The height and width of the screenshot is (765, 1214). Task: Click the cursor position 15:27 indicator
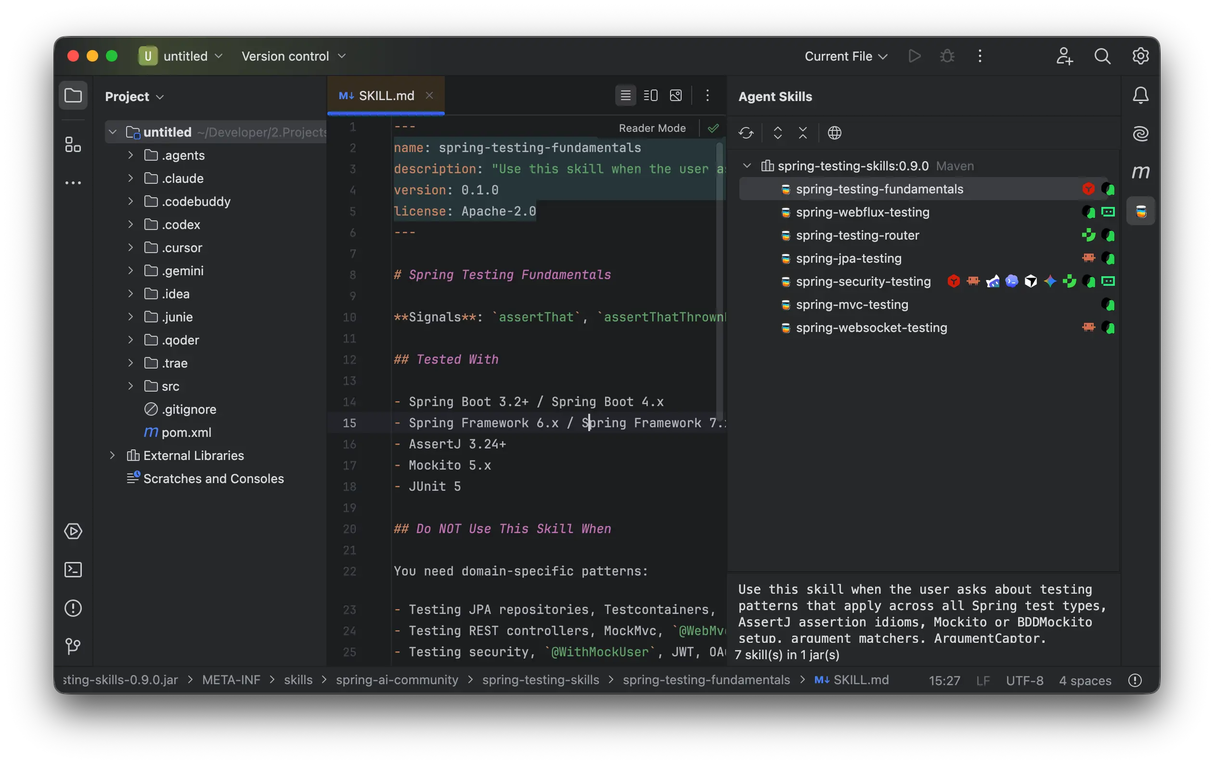[x=944, y=680]
